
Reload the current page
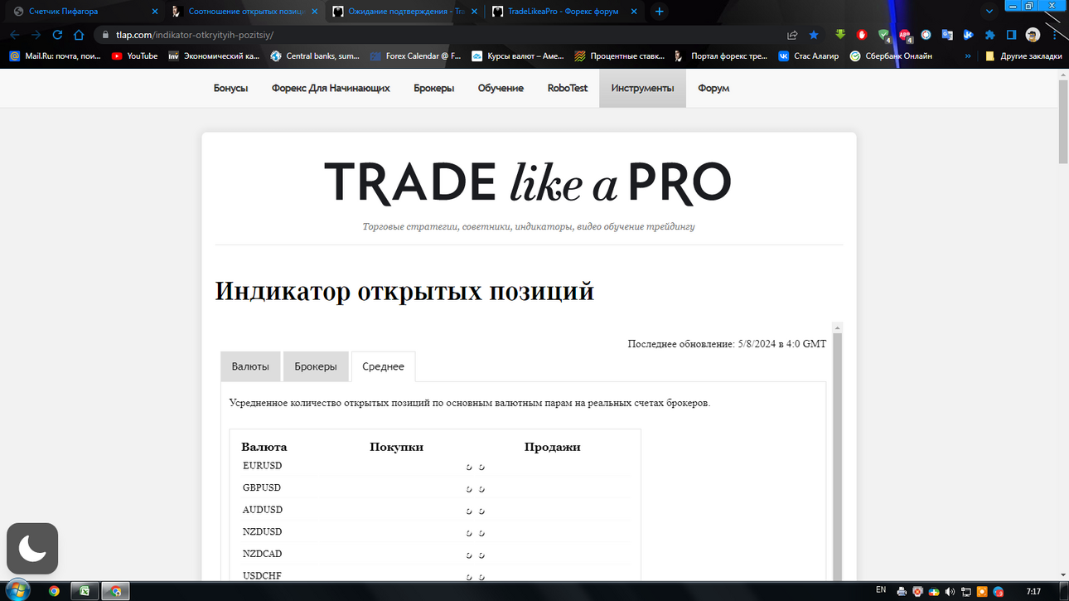57,35
